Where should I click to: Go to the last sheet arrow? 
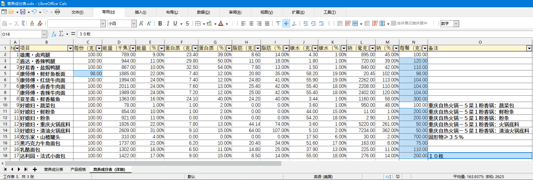26,170
